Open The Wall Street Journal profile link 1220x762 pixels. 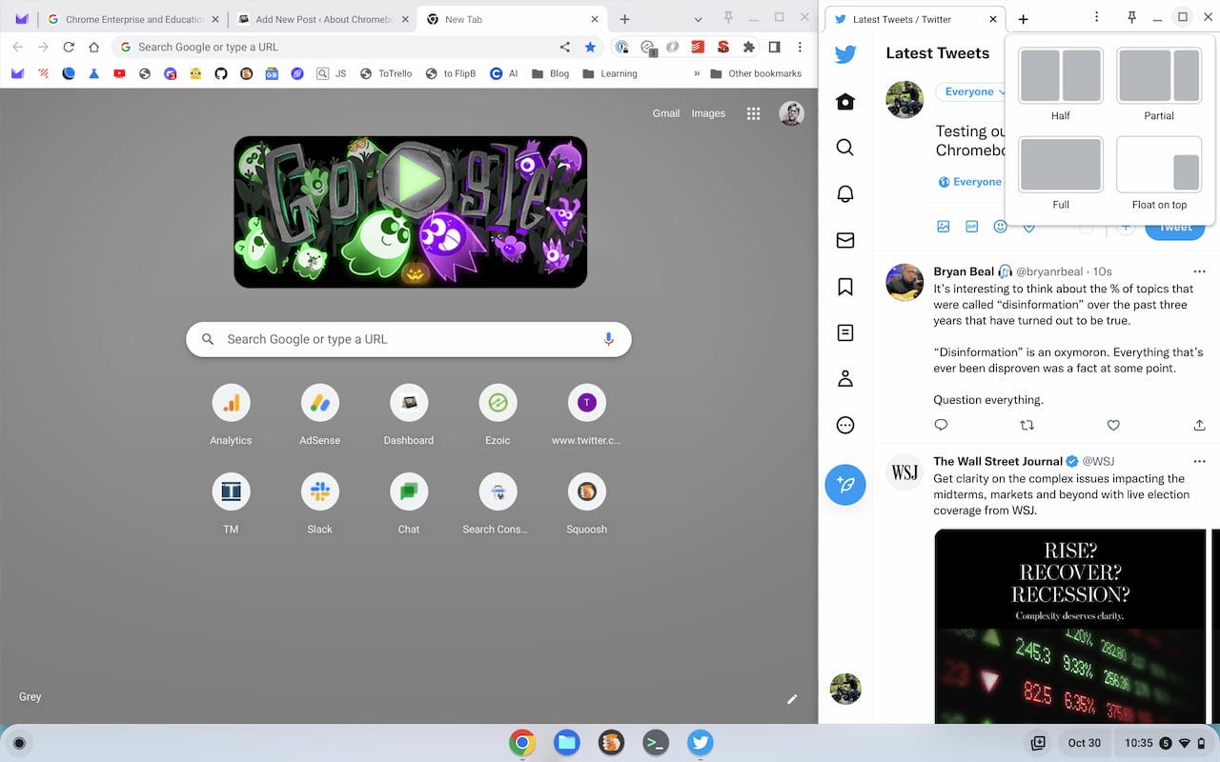tap(998, 461)
